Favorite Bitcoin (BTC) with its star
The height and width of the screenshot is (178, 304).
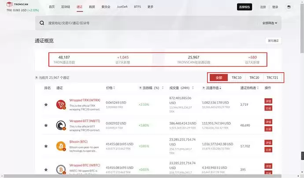46,146
